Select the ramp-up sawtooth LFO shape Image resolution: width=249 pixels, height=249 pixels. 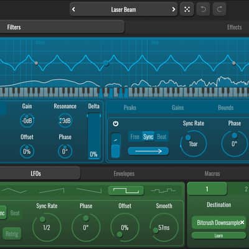[52, 190]
